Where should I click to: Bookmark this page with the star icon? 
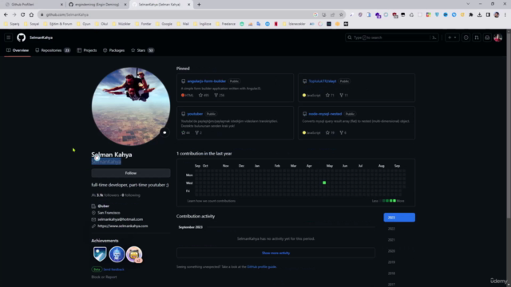(341, 14)
